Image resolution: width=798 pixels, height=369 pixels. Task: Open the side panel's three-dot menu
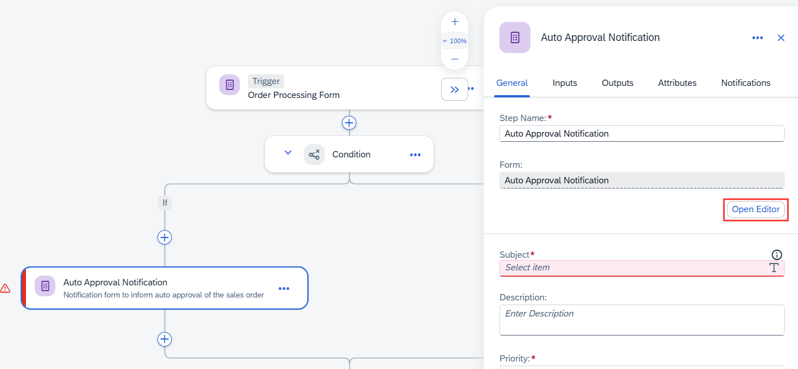pos(758,38)
